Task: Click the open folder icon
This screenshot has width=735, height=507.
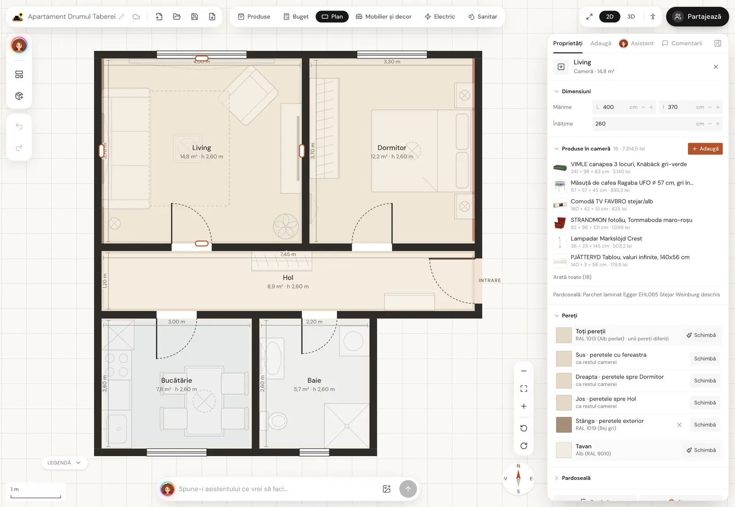Action: point(177,17)
